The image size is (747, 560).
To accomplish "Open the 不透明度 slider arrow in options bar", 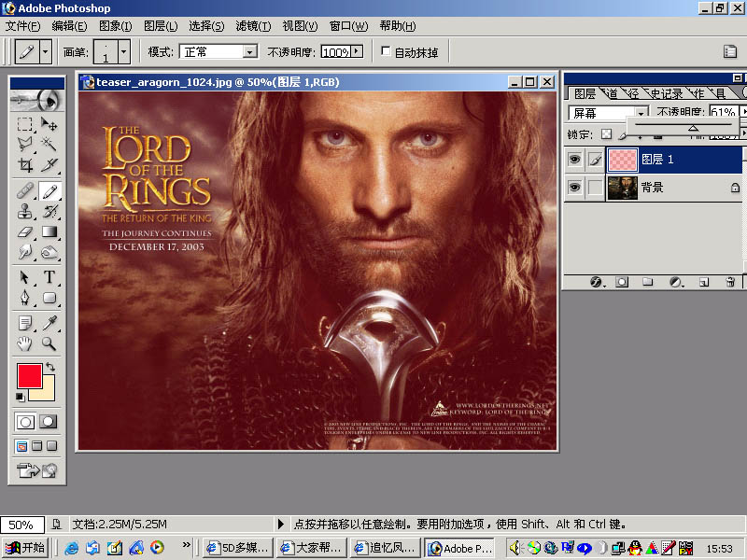I will (357, 51).
